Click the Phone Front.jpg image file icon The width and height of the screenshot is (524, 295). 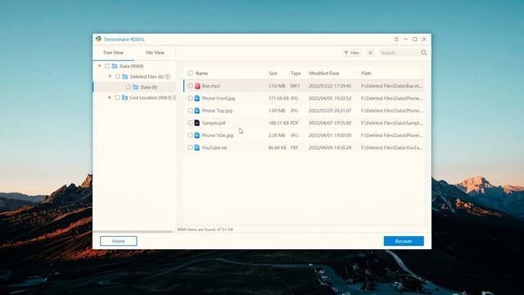(197, 98)
